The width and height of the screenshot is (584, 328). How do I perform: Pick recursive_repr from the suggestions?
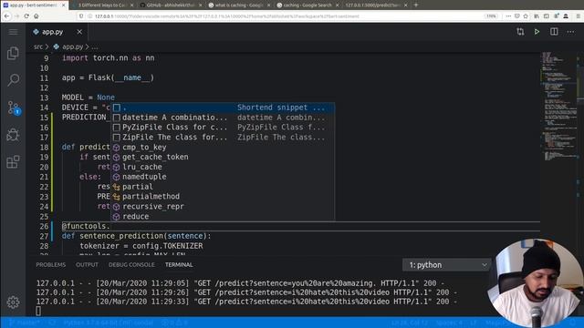[x=223, y=207]
